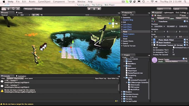This screenshot has width=189, height=106.
Task: Switch to the Animation tab
Action: (x=21, y=76)
